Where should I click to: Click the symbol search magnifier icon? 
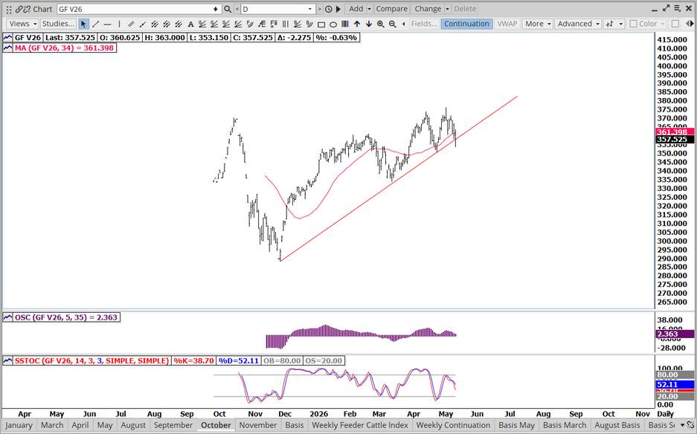228,9
